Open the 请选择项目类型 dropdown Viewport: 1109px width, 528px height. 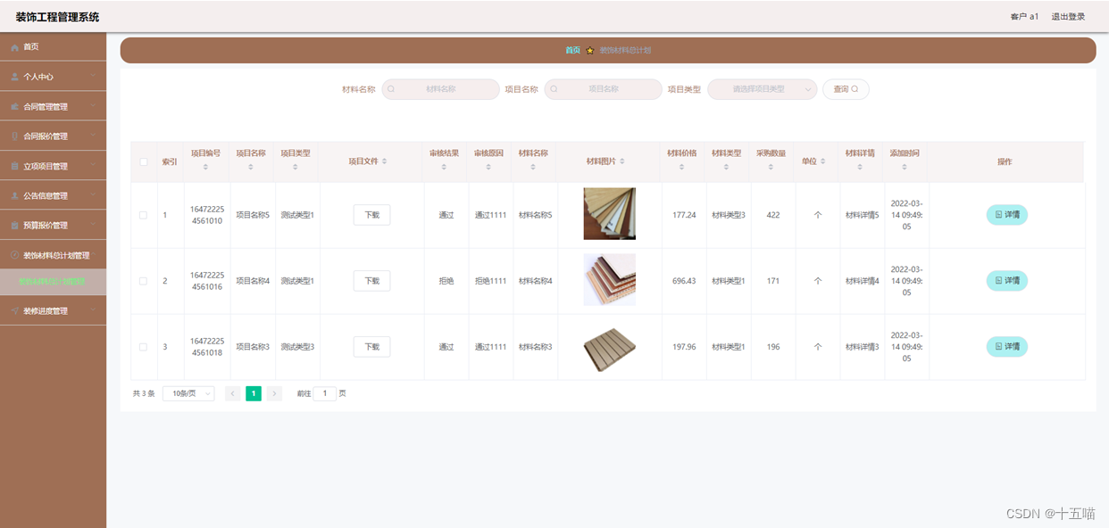click(x=762, y=89)
